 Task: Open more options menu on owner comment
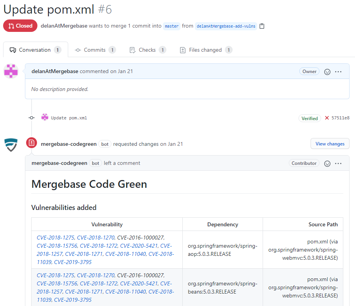click(x=338, y=72)
